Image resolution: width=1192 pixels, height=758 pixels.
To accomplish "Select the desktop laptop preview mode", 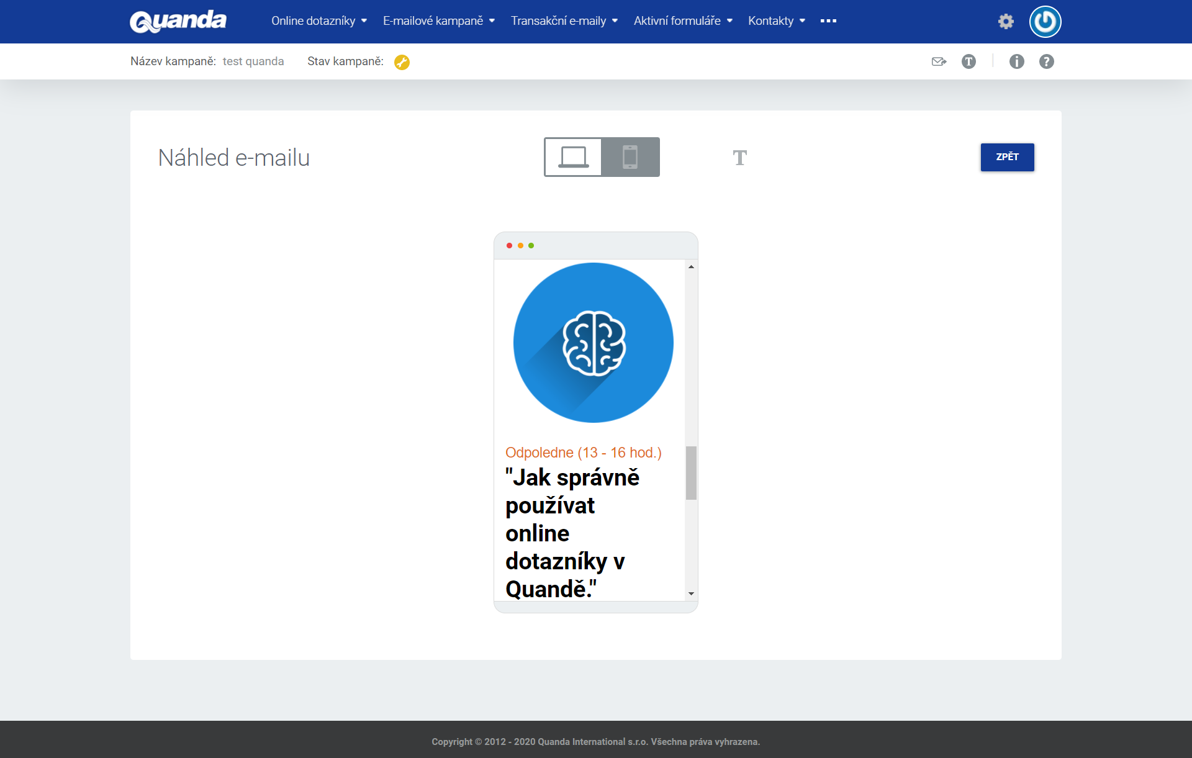I will coord(573,157).
